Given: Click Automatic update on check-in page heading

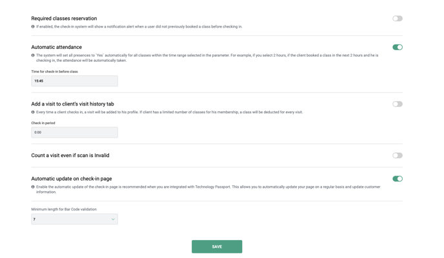Looking at the screenshot, I should click(x=72, y=179).
